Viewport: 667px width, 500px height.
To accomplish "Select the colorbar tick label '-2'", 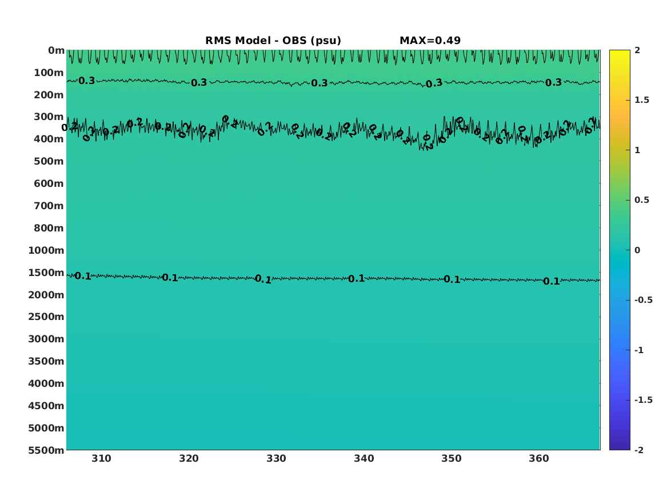I will [x=639, y=450].
